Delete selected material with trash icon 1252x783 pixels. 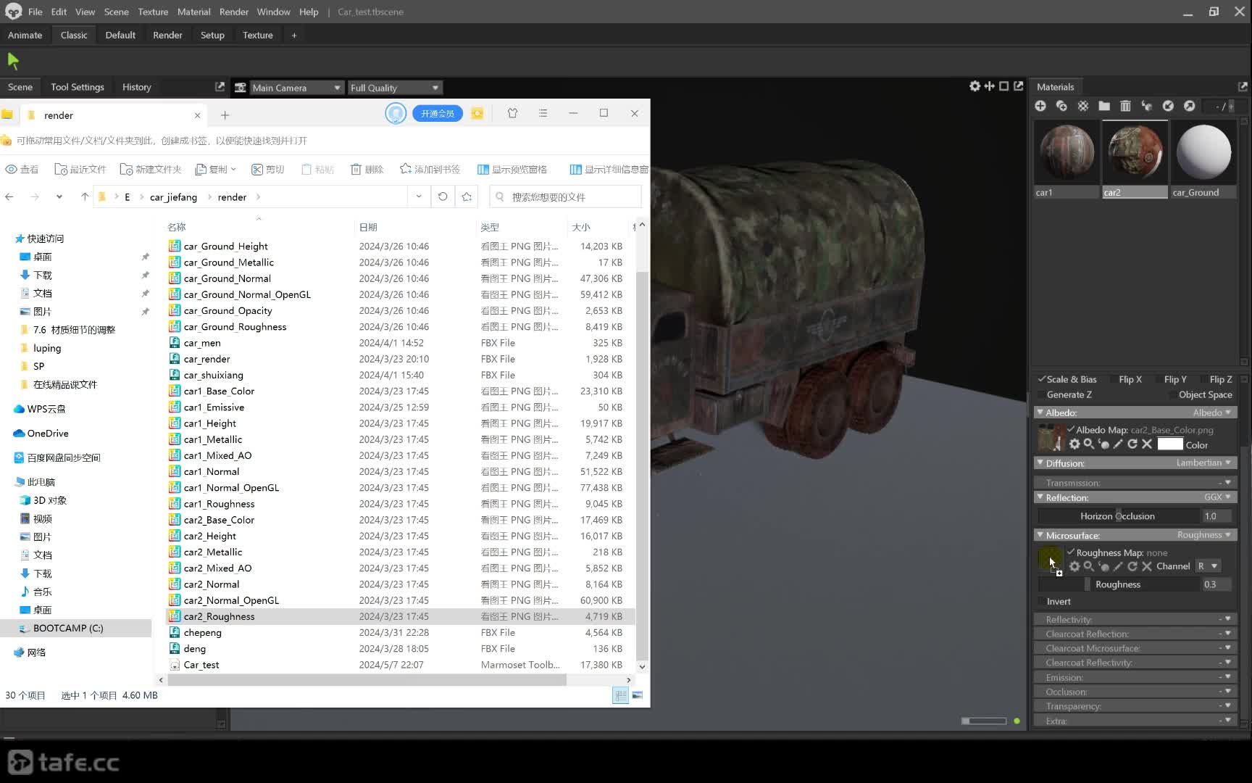coord(1125,106)
